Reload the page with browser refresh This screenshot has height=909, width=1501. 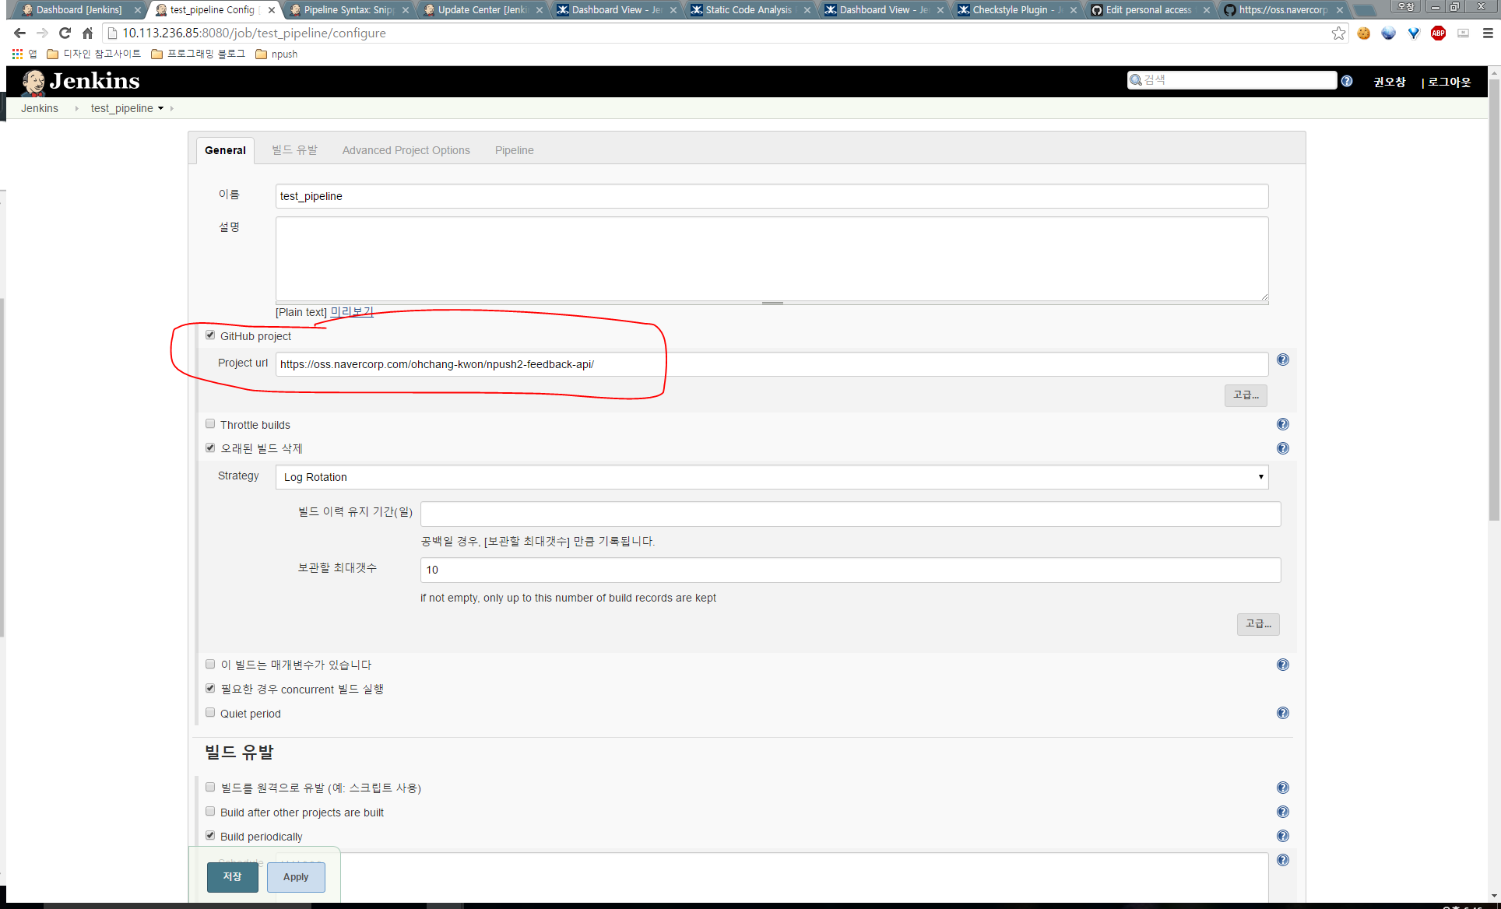pyautogui.click(x=65, y=33)
